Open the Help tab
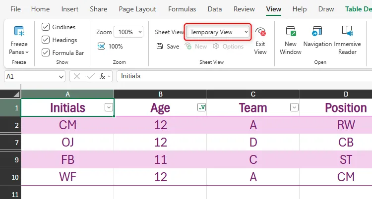Viewport: 372px width, 199px height. (x=300, y=9)
